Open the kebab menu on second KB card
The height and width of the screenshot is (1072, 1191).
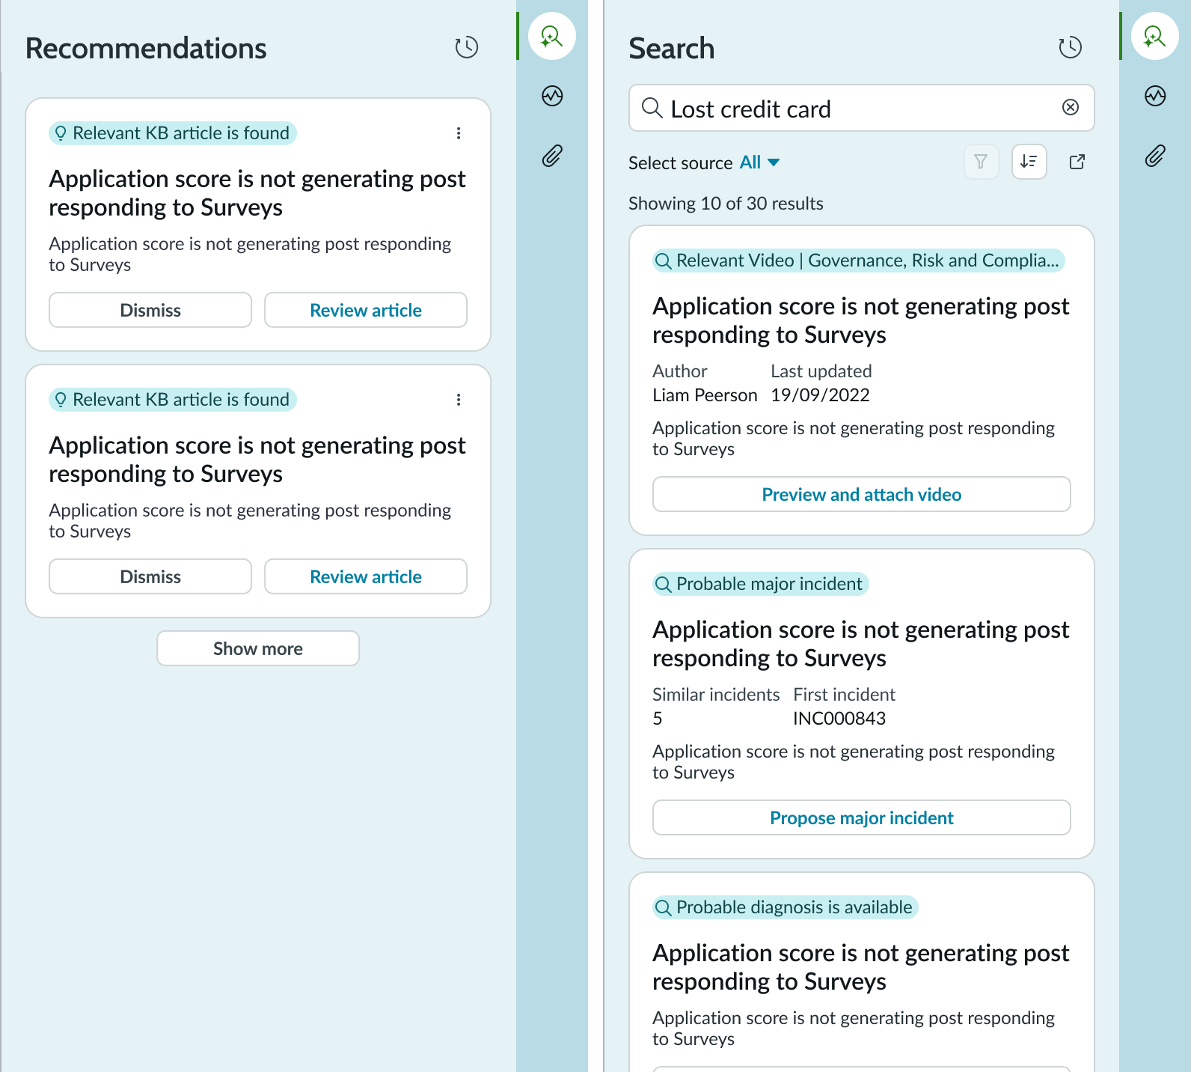459,400
